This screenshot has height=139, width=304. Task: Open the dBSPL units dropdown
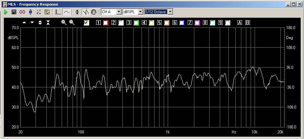pos(140,12)
